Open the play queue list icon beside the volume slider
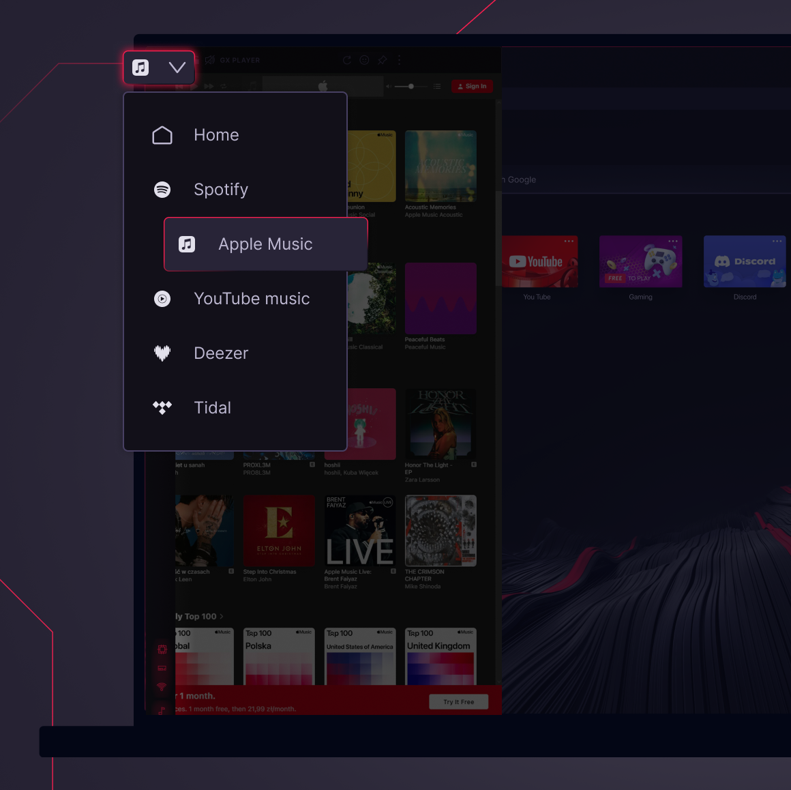The width and height of the screenshot is (791, 790). [437, 86]
